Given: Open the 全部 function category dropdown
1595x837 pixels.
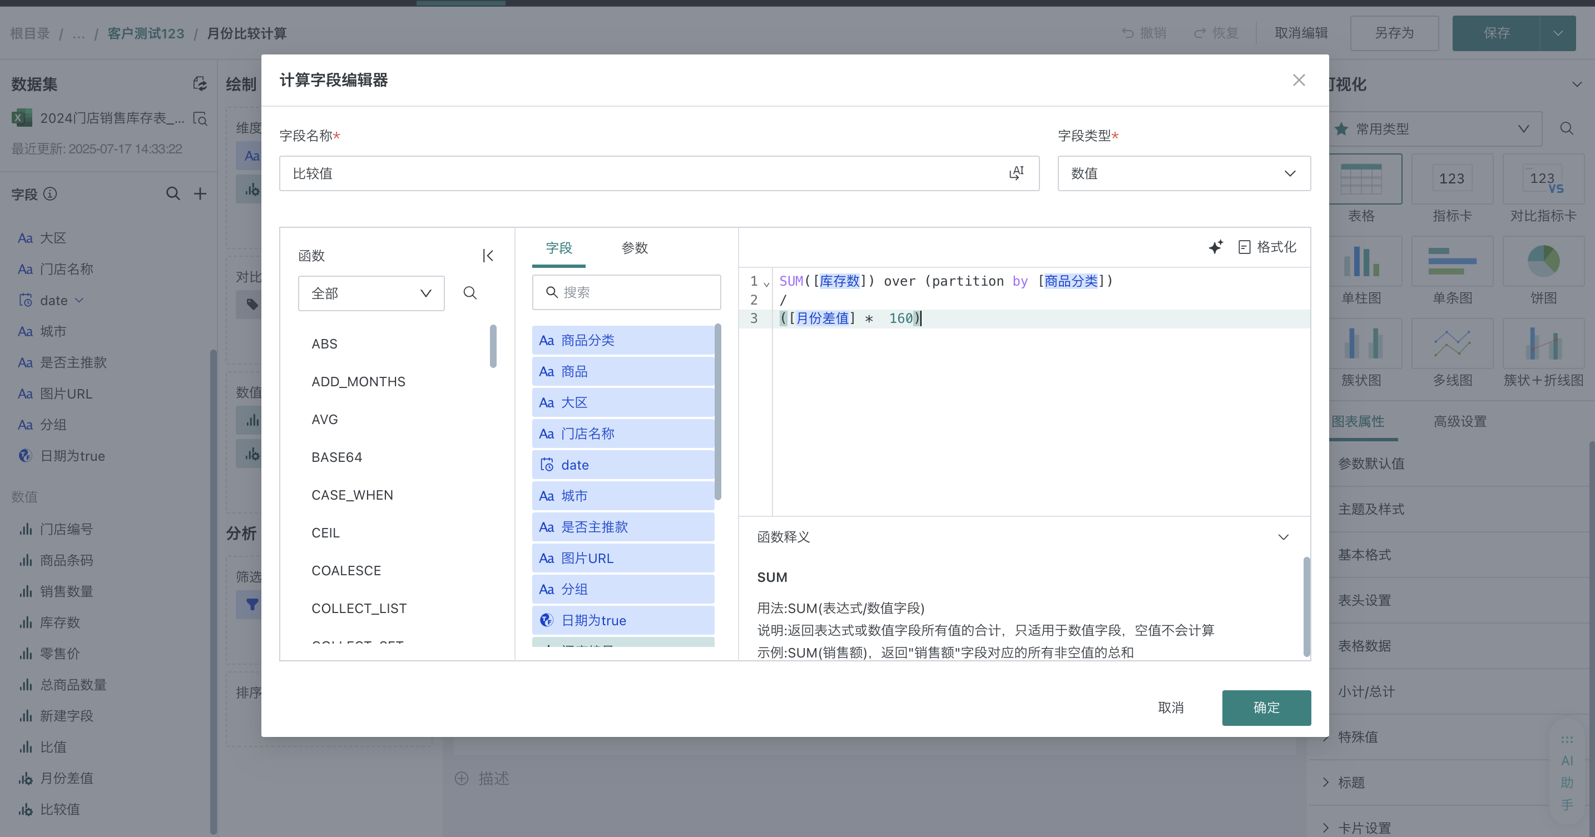Looking at the screenshot, I should coord(370,292).
